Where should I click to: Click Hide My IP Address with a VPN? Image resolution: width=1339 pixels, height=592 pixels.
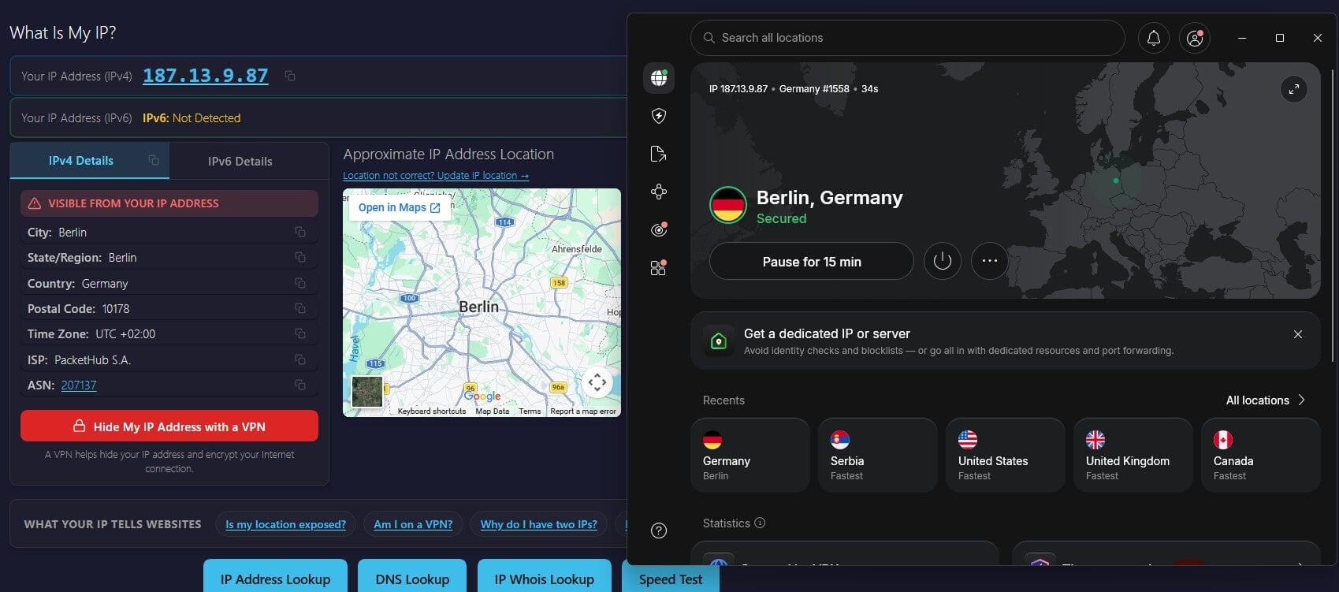pos(169,426)
